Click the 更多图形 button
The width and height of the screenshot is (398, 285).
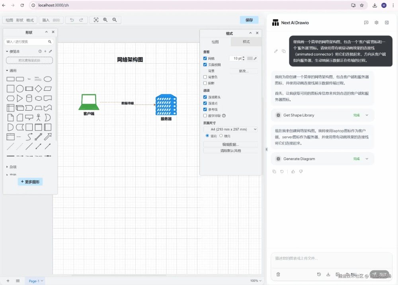[30, 182]
